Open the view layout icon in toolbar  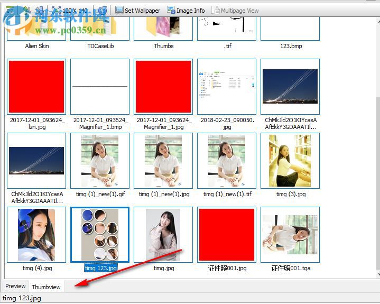point(10,11)
